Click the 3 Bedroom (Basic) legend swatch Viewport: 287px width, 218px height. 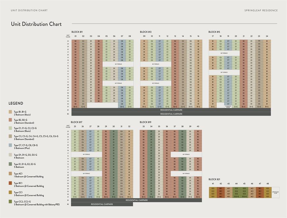[10, 128]
